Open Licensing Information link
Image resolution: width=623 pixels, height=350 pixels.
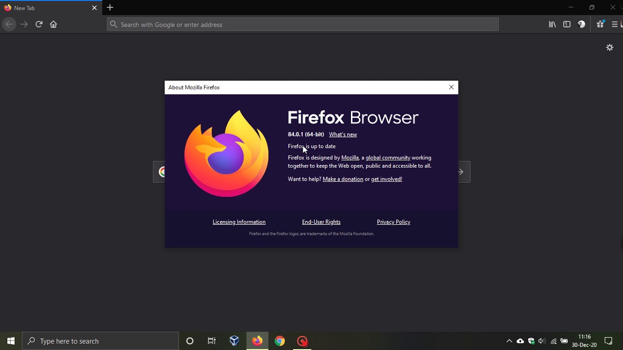tap(239, 222)
